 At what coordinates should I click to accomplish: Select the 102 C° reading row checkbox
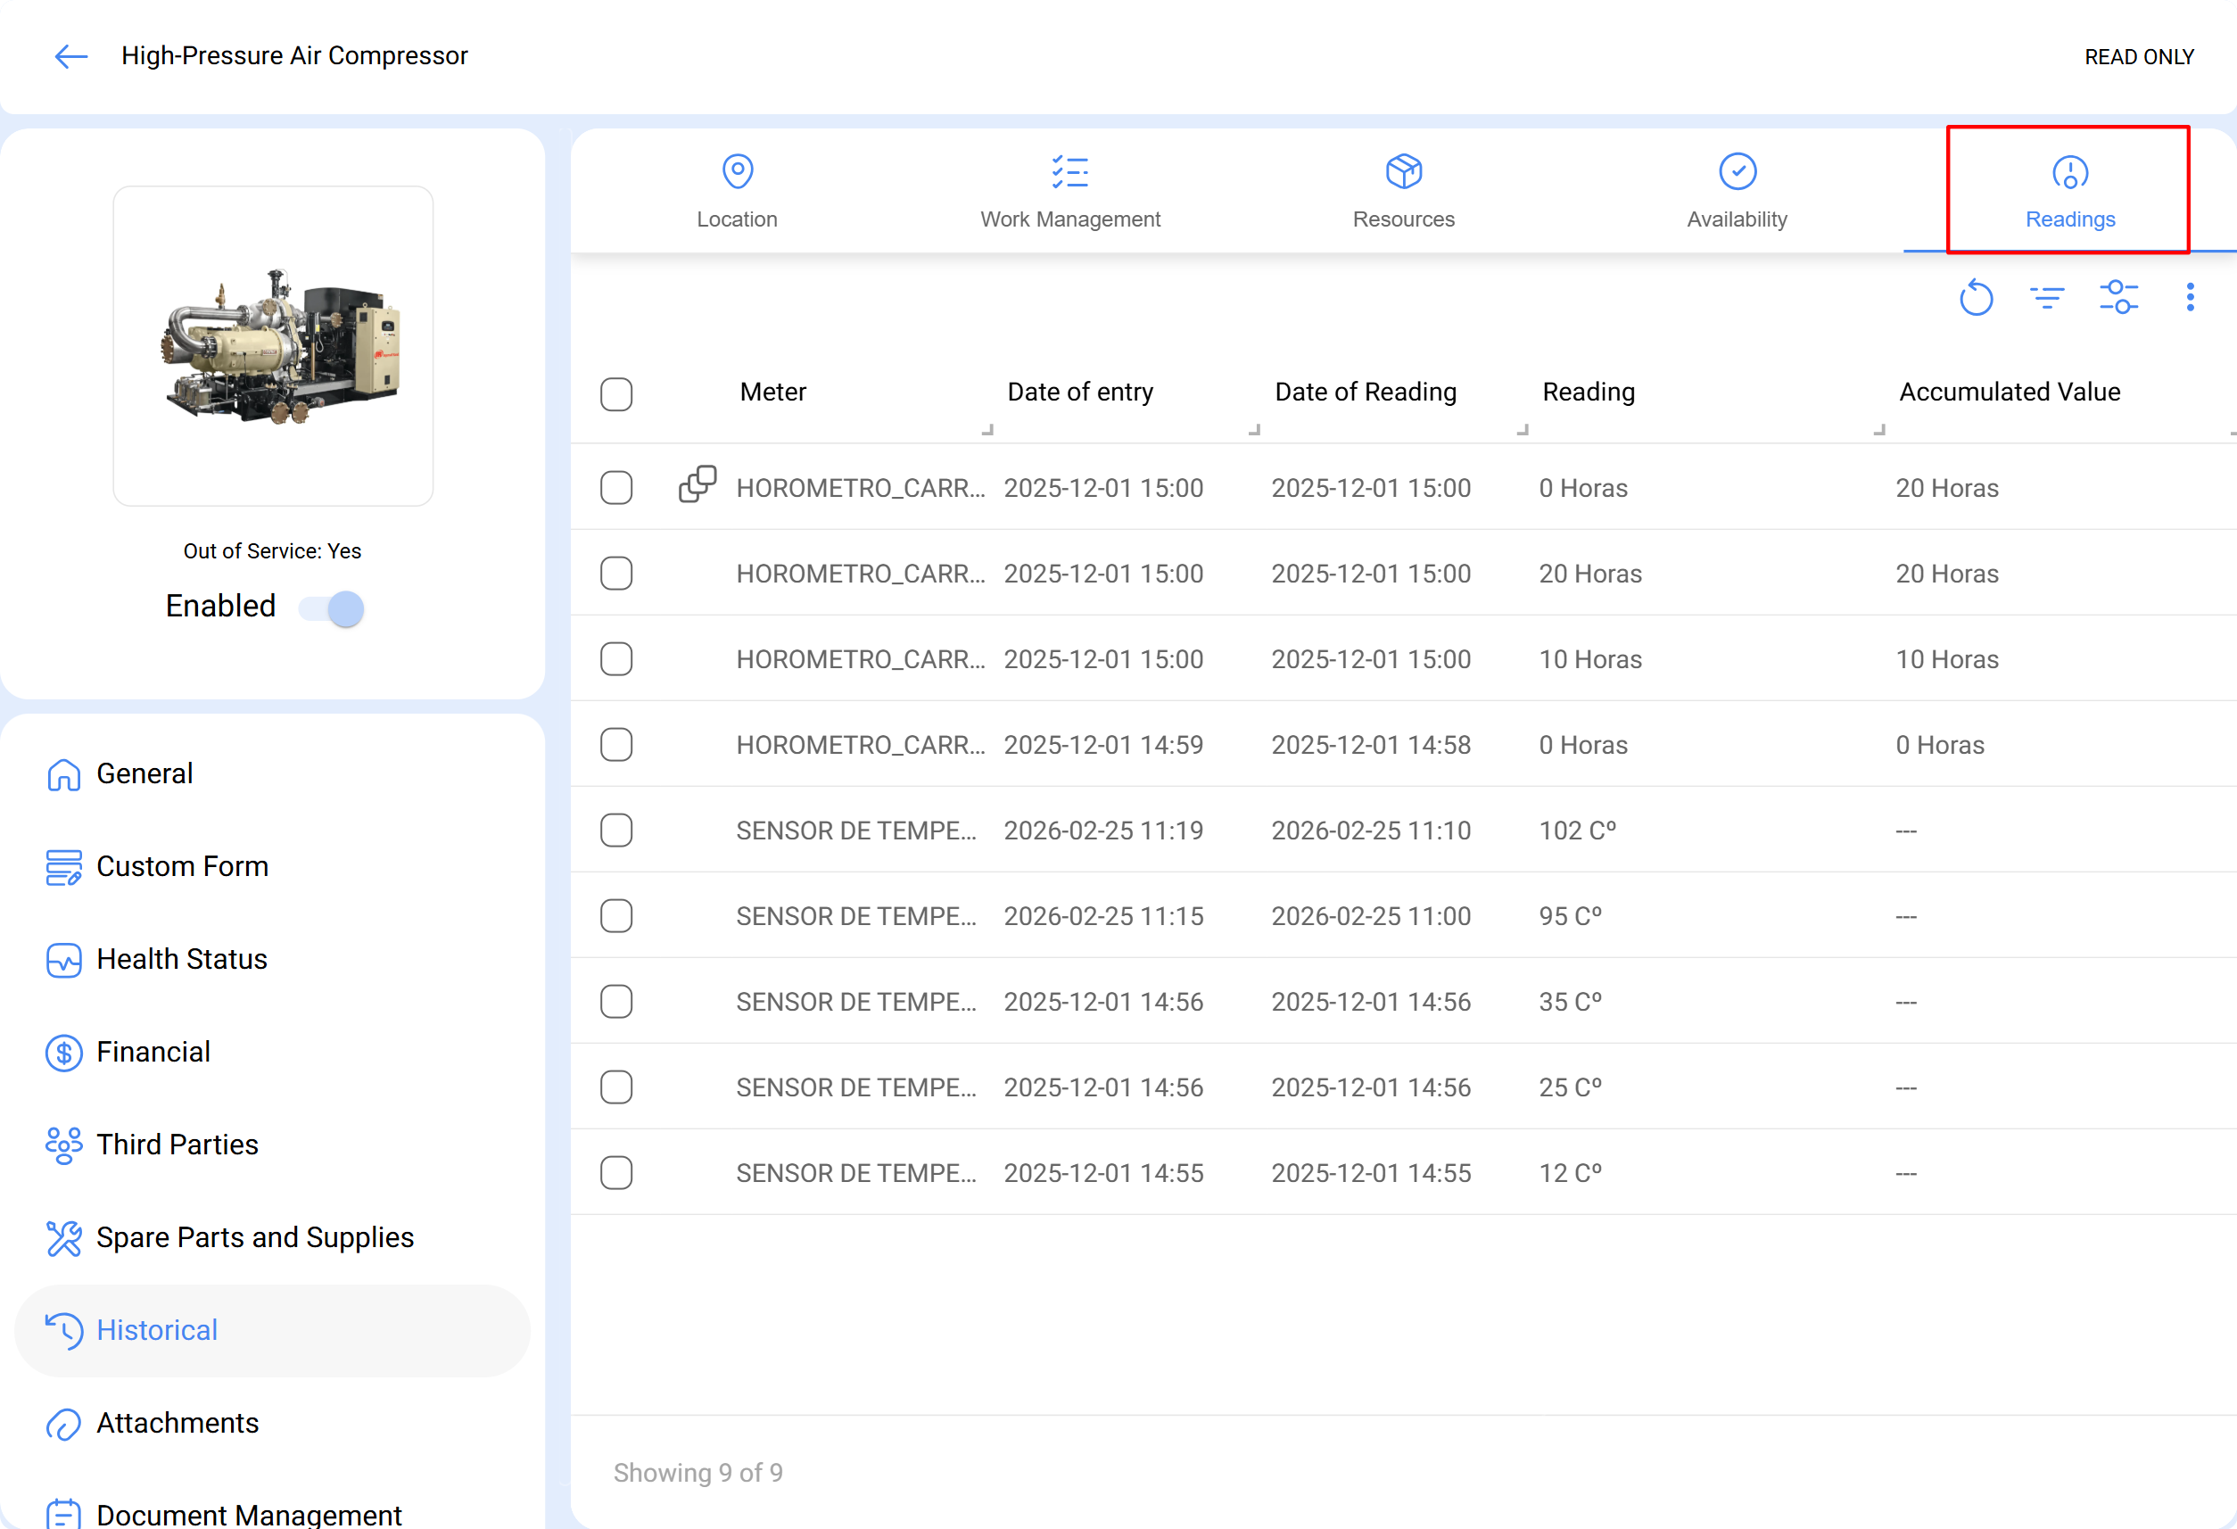[616, 830]
